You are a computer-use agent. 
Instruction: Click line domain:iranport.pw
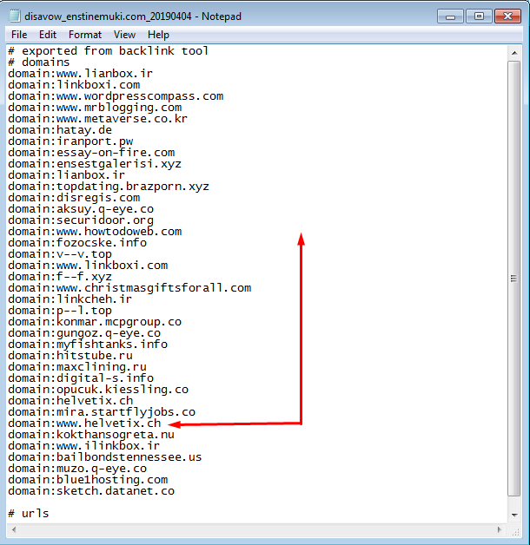(x=70, y=141)
